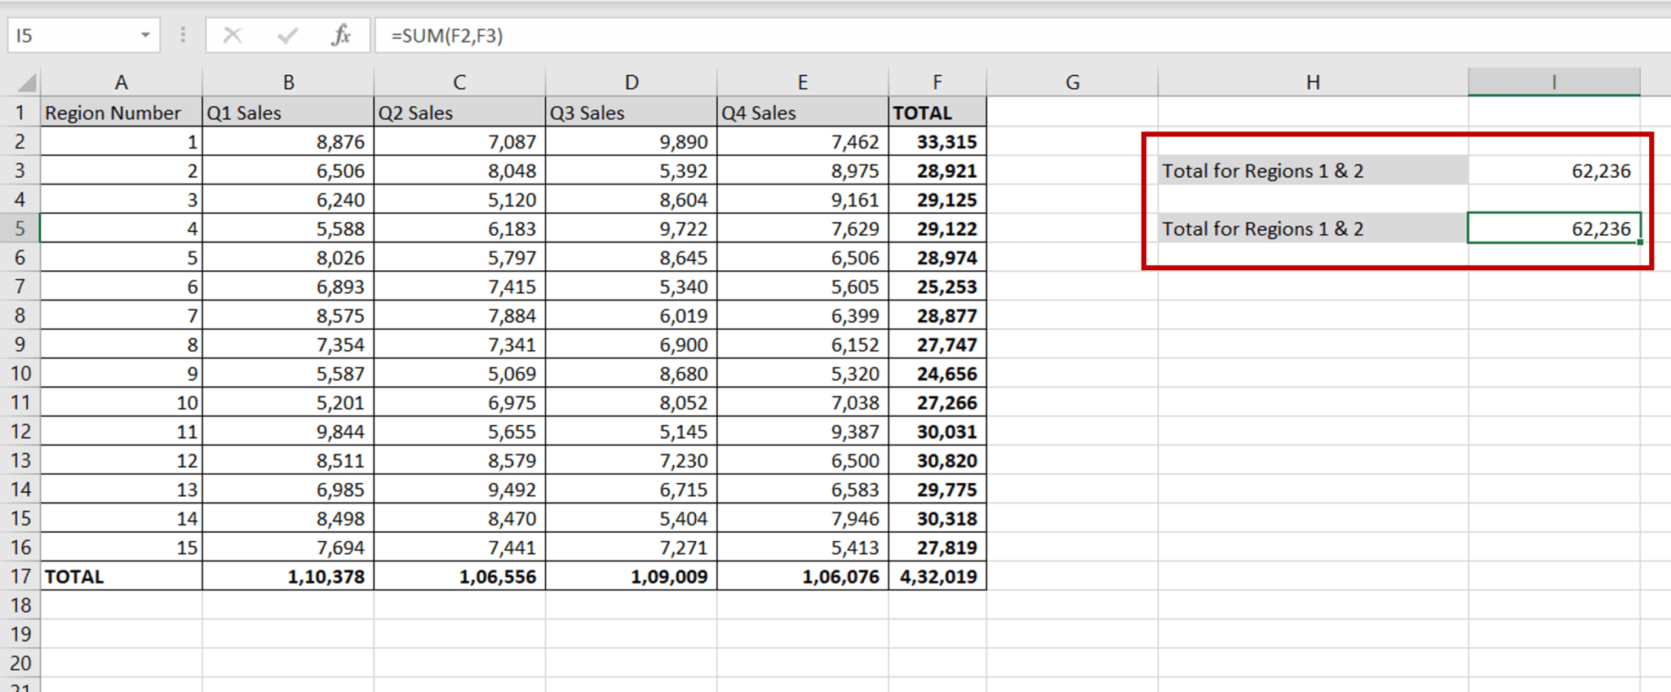Image resolution: width=1671 pixels, height=692 pixels.
Task: Select column E header
Action: pyautogui.click(x=802, y=82)
